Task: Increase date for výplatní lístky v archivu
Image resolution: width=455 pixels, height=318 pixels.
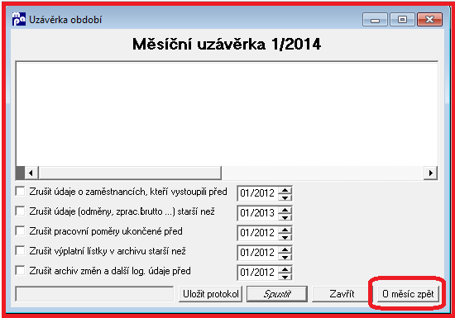Action: (x=285, y=249)
